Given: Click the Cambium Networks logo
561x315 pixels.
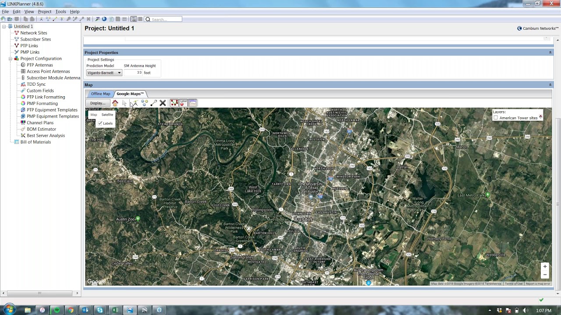Looking at the screenshot, I should pyautogui.click(x=538, y=28).
